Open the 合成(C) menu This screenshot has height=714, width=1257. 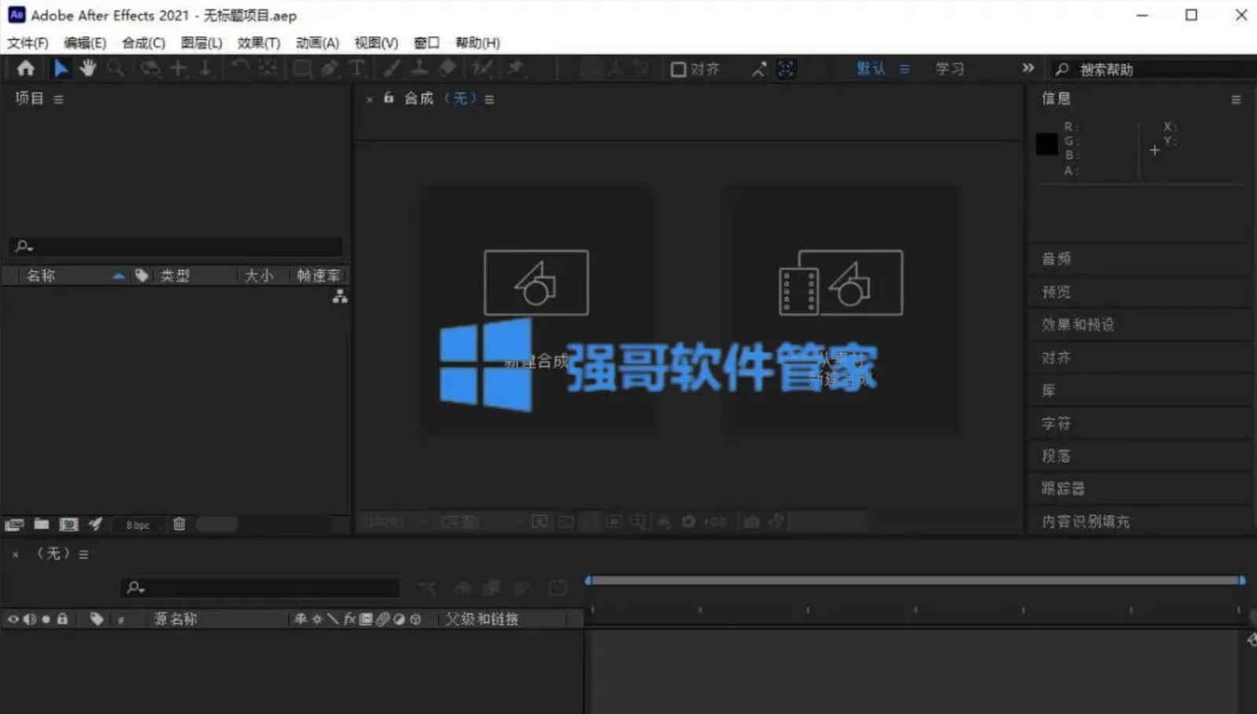144,42
